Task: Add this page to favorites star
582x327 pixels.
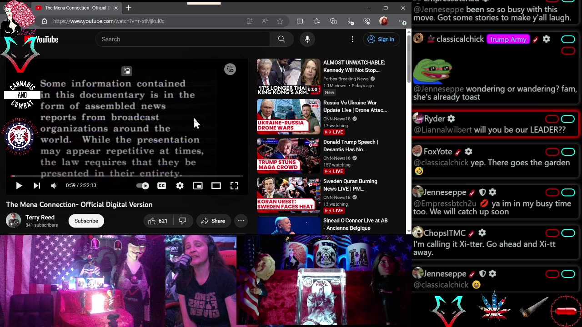Action: [280, 21]
